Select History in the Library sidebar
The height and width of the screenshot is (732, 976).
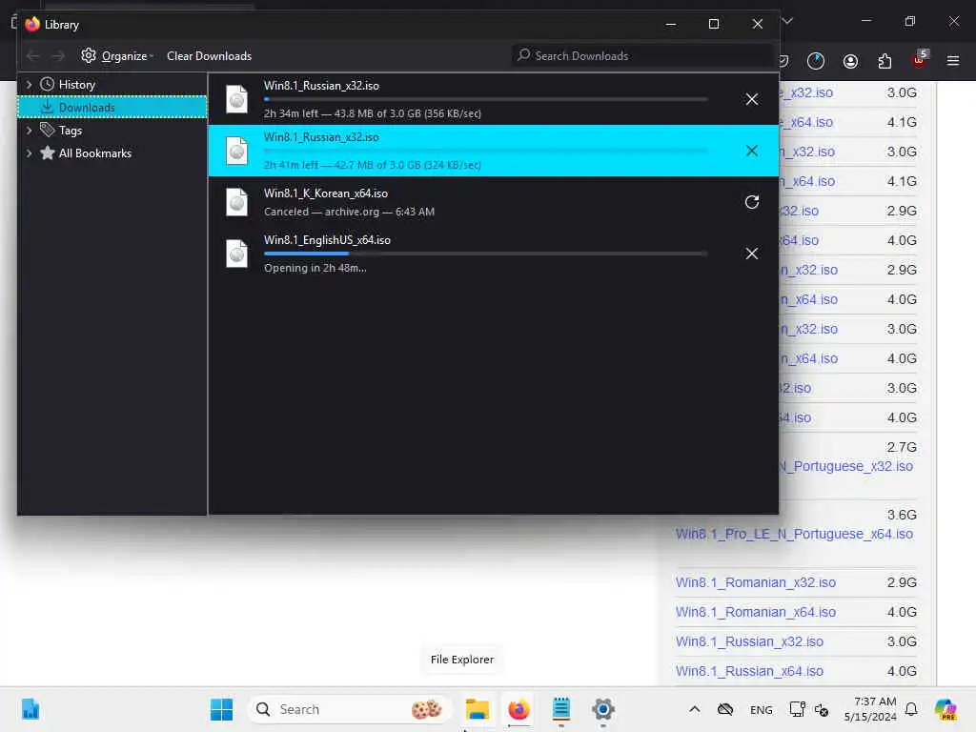click(76, 84)
